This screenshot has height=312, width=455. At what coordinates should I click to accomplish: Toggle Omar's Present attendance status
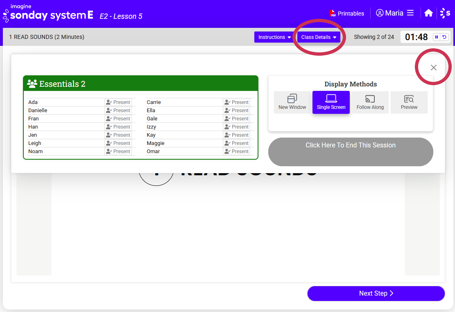(236, 151)
